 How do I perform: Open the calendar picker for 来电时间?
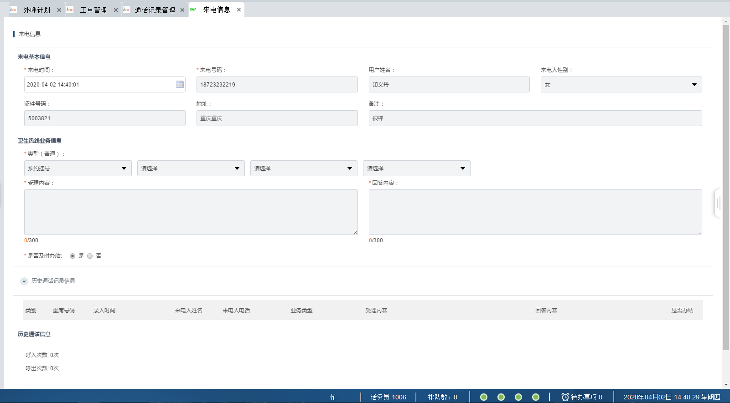[x=180, y=84]
